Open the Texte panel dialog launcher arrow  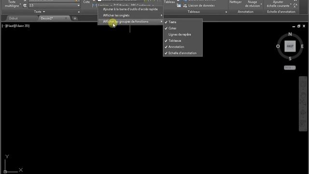click(79, 12)
